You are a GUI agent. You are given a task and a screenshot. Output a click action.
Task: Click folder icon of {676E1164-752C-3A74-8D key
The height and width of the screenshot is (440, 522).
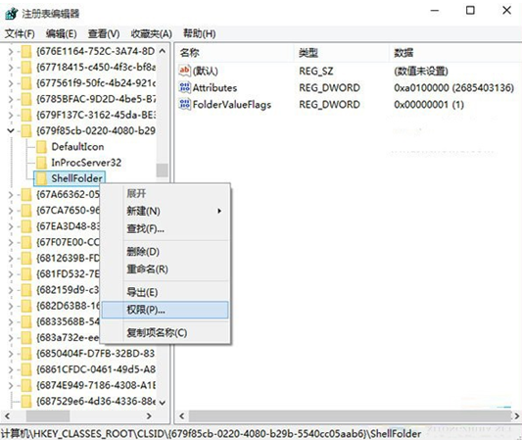tap(26, 51)
